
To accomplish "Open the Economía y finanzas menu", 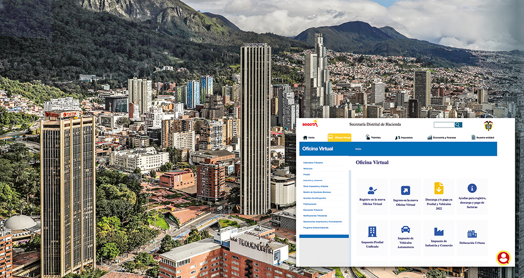I will [x=441, y=137].
